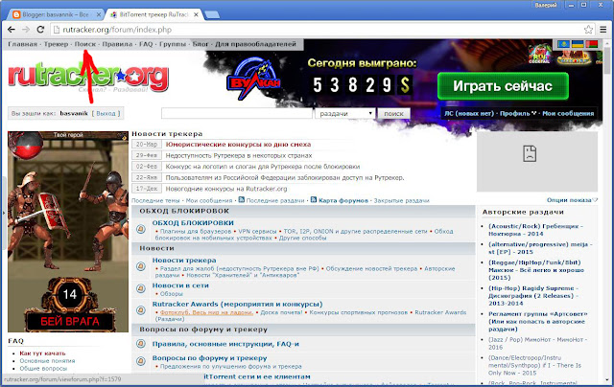Open the раздачи search scope dropdown

[345, 113]
